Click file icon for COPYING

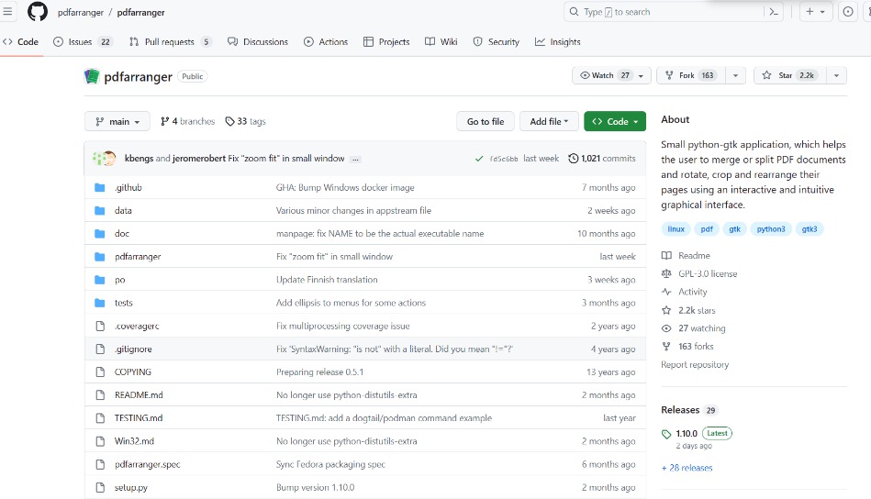coord(100,371)
